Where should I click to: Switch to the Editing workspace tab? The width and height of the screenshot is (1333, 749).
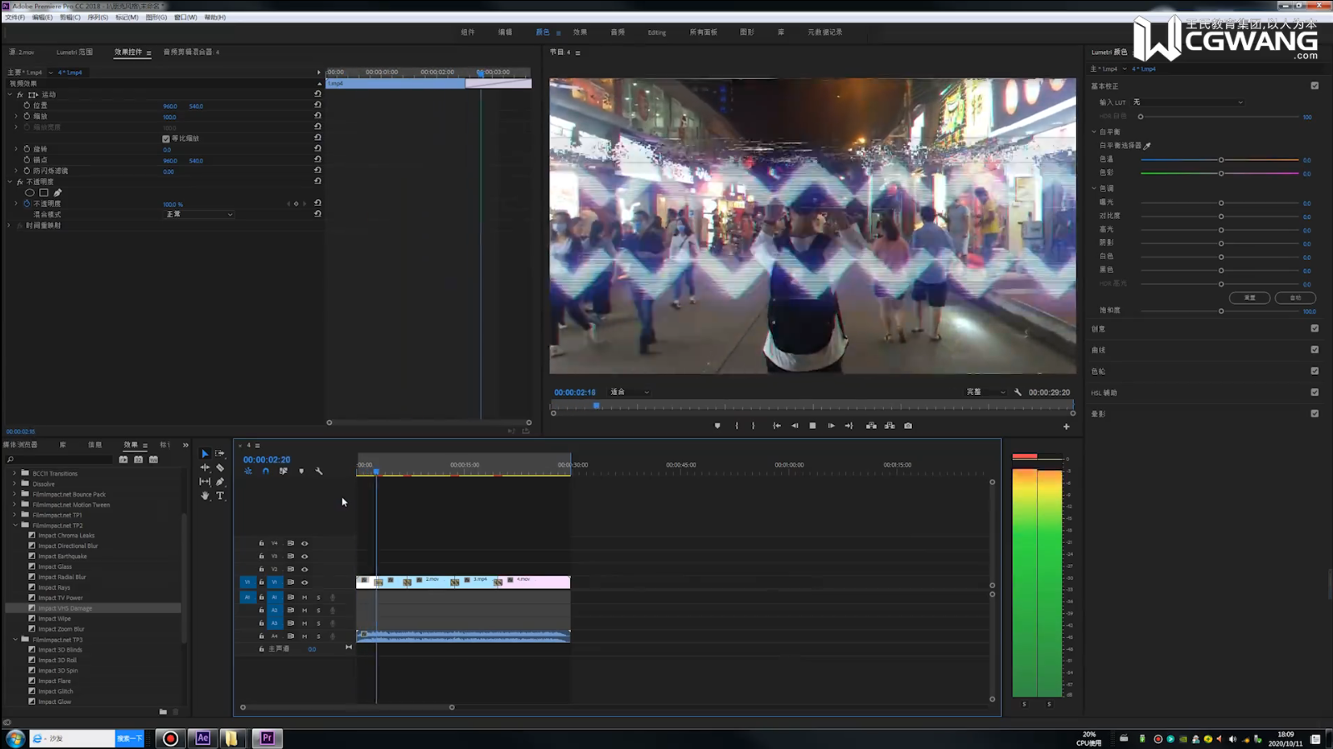click(x=657, y=32)
